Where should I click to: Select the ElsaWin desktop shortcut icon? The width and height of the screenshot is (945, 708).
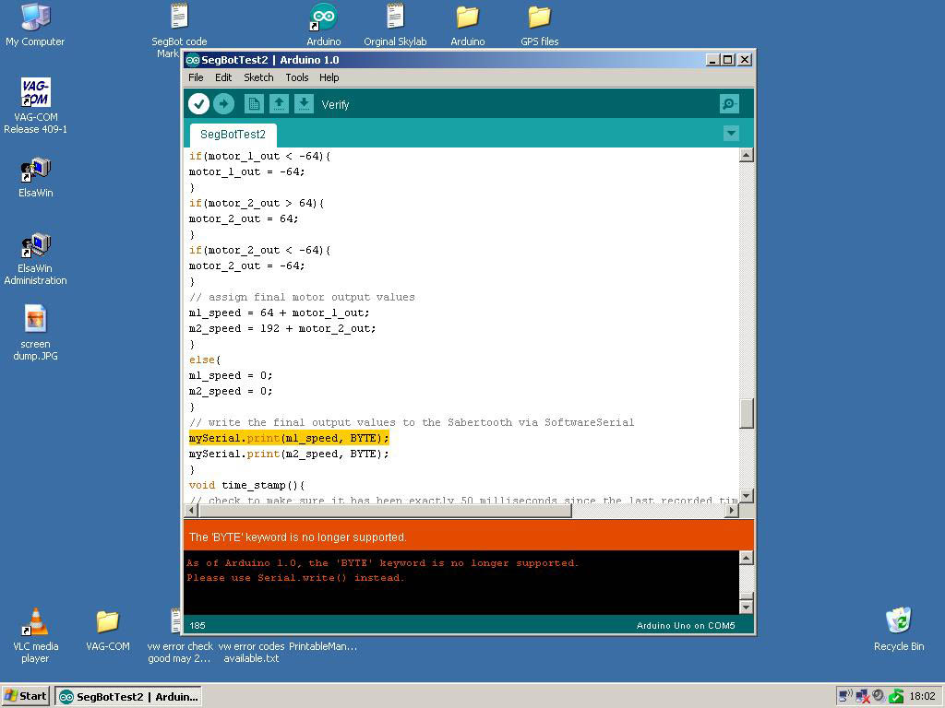36,178
